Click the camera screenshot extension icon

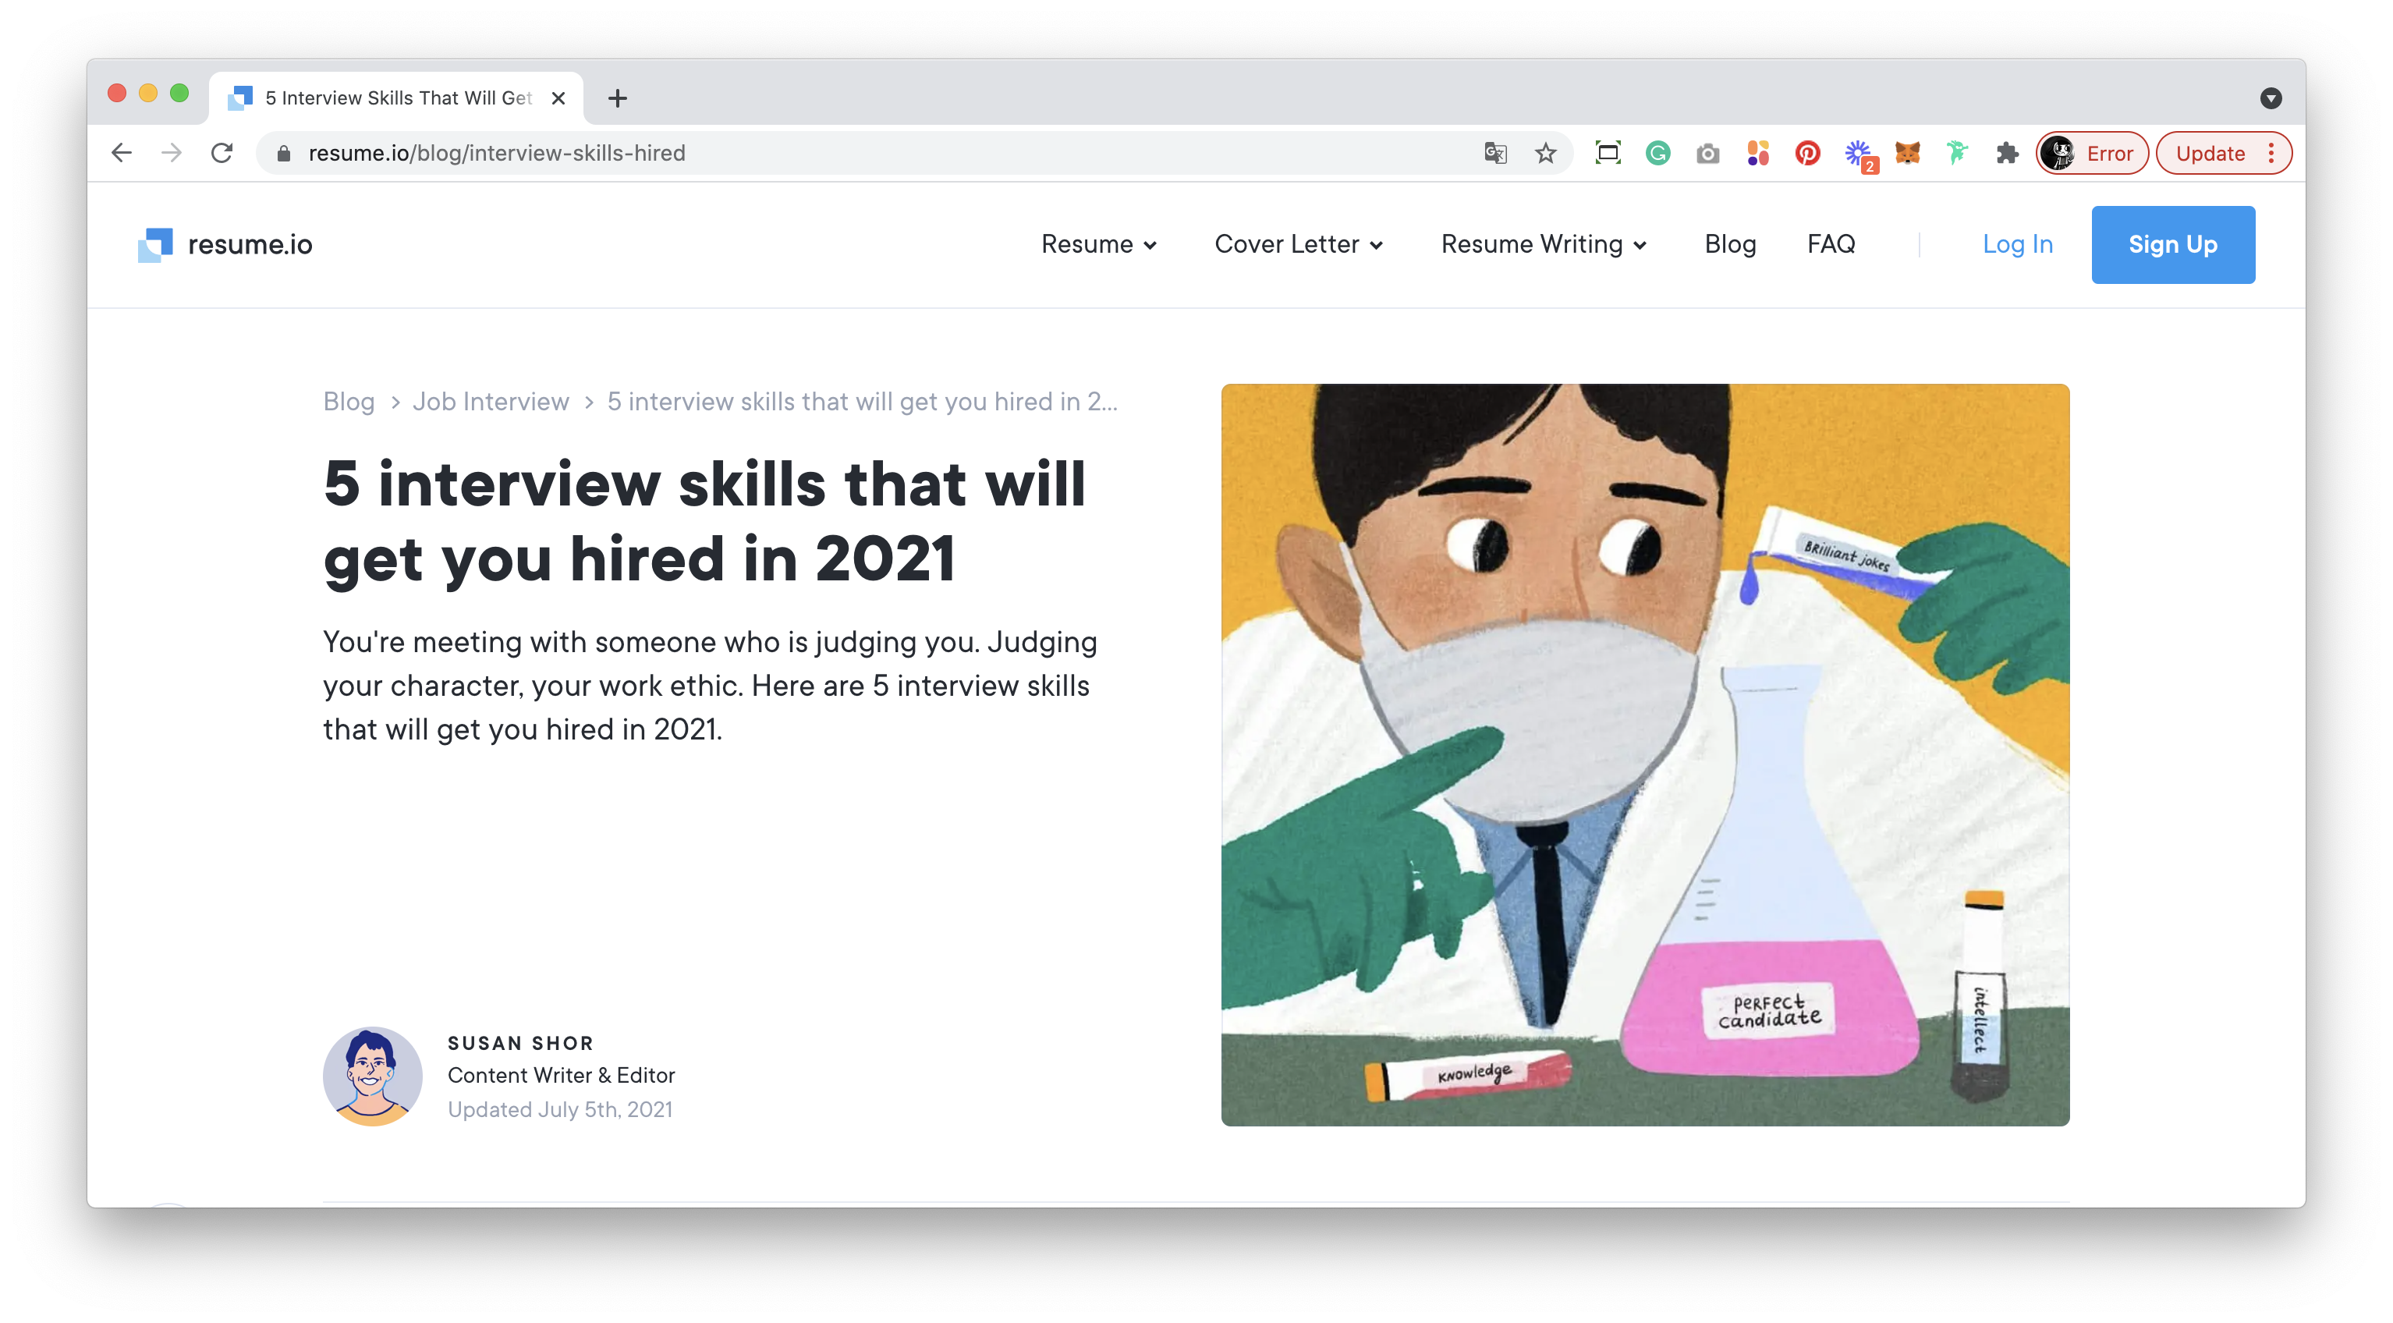[x=1707, y=154]
